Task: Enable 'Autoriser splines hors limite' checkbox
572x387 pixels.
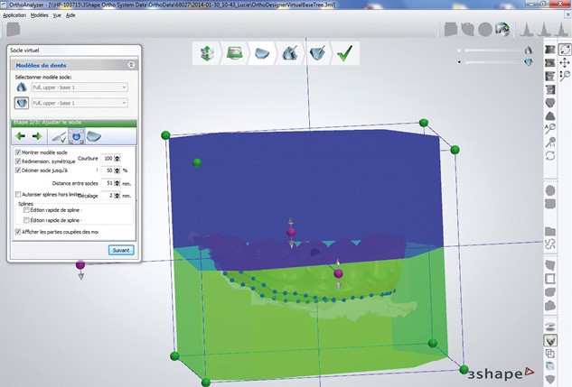Action: point(19,194)
